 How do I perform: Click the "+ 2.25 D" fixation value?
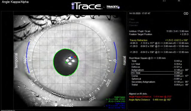(184, 34)
